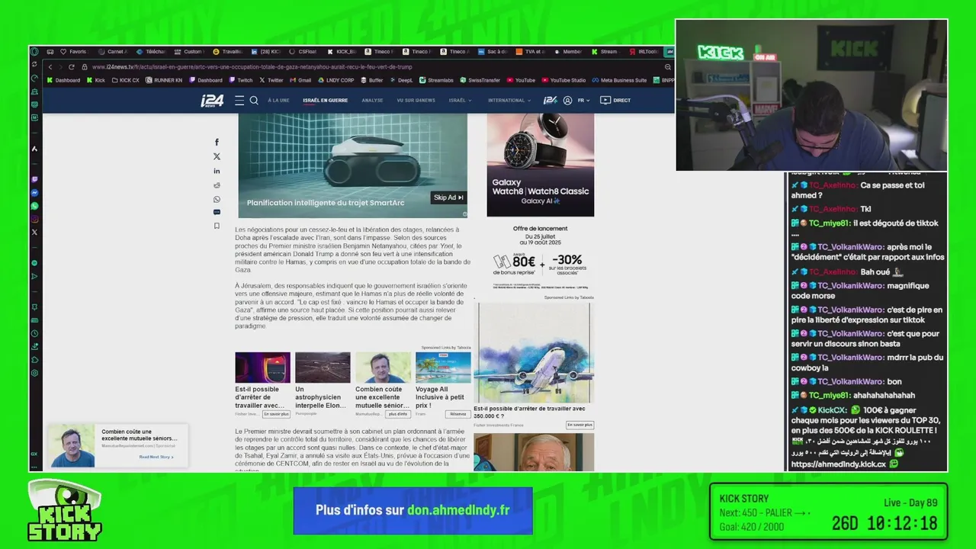This screenshot has height=549, width=976.
Task: Open the i24 hamburger menu
Action: pyautogui.click(x=239, y=100)
